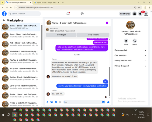Click the address bar URL
The width and height of the screenshot is (152, 122).
(x=36, y=8)
